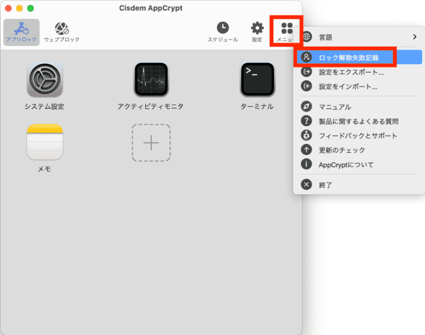
Task: Choose 更新のチェック menu item
Action: click(x=359, y=150)
